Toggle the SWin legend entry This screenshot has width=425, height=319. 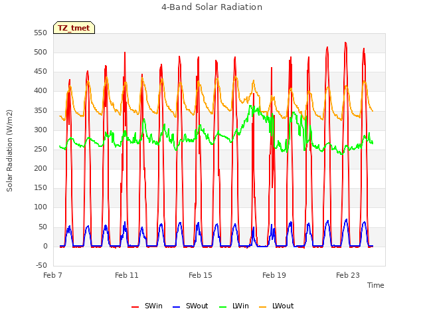tap(147, 306)
